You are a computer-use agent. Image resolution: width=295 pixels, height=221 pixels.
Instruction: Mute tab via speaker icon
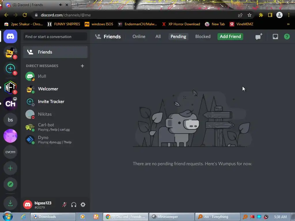(60, 5)
